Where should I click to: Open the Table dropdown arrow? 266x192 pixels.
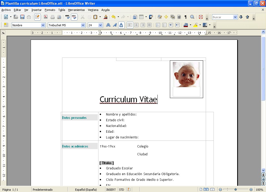coord(146,17)
